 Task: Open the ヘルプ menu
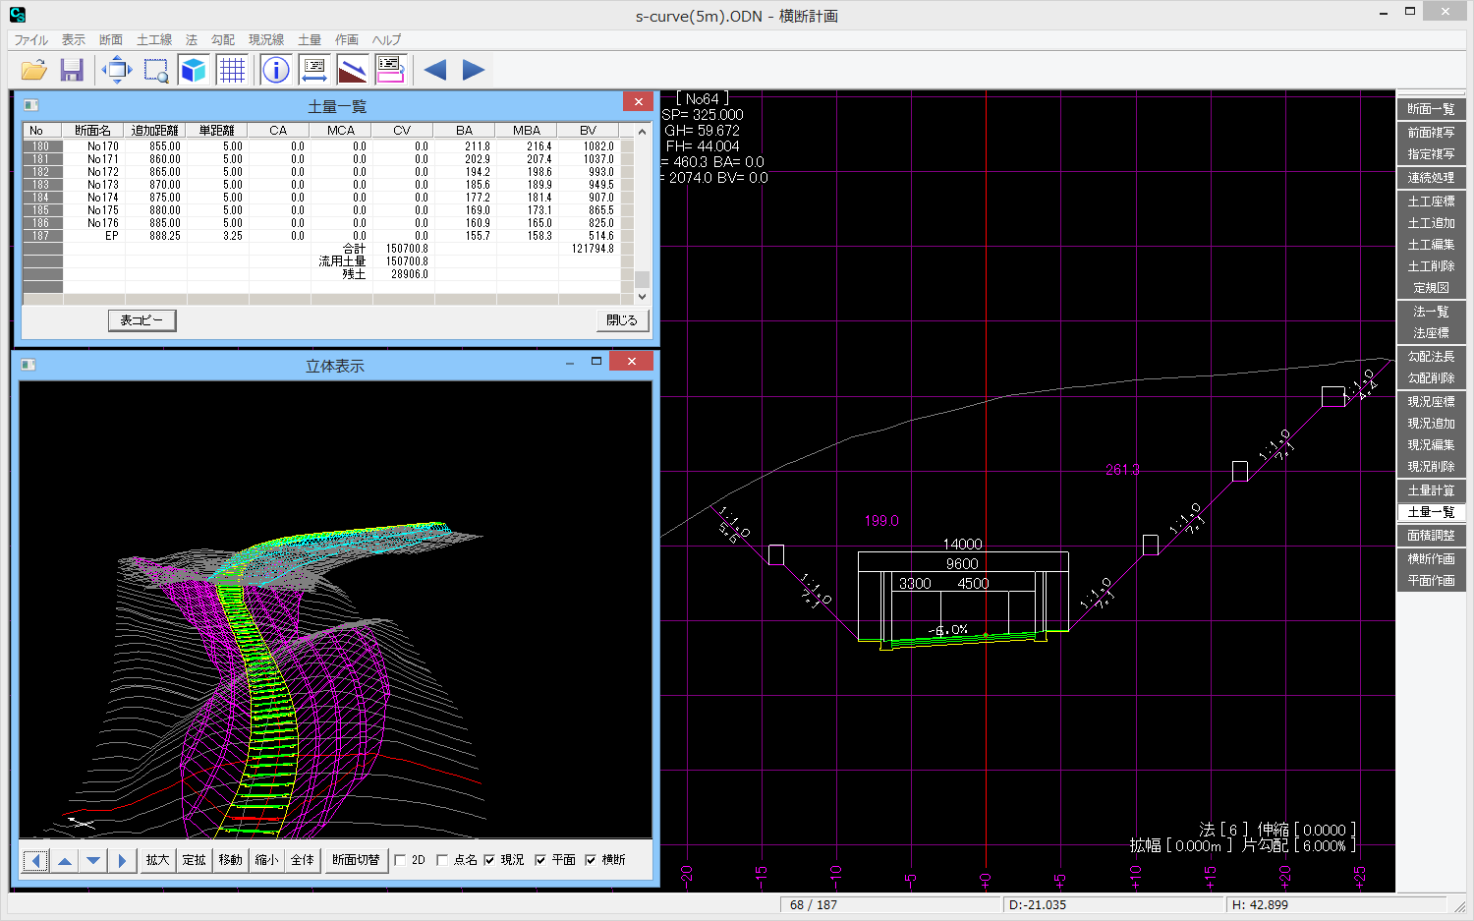(386, 40)
